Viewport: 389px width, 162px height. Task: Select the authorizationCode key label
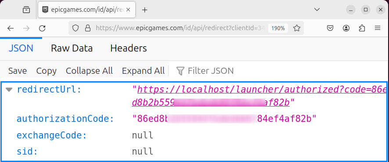point(65,119)
